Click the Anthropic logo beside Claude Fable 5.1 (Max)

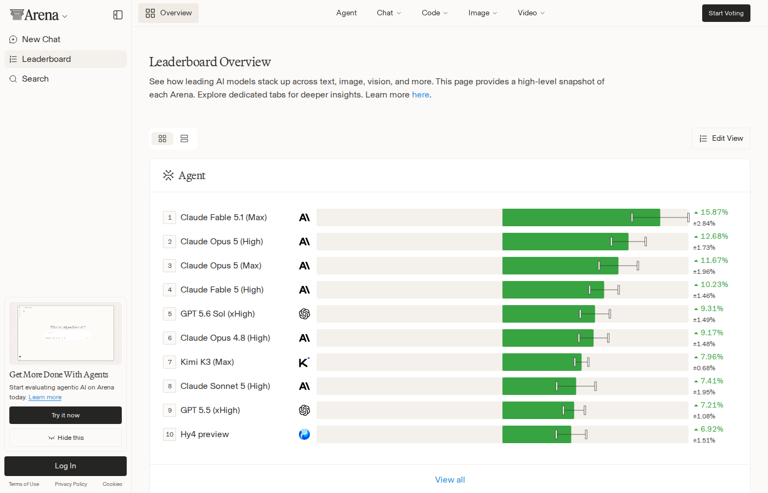[304, 217]
